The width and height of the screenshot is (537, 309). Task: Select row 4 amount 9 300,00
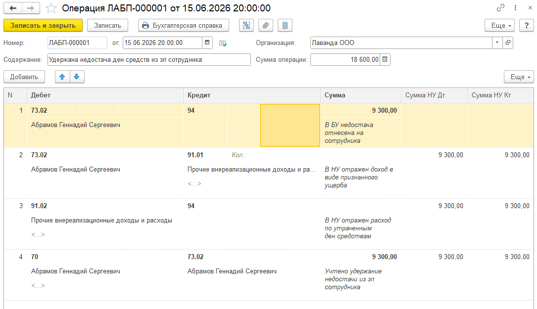pos(385,257)
